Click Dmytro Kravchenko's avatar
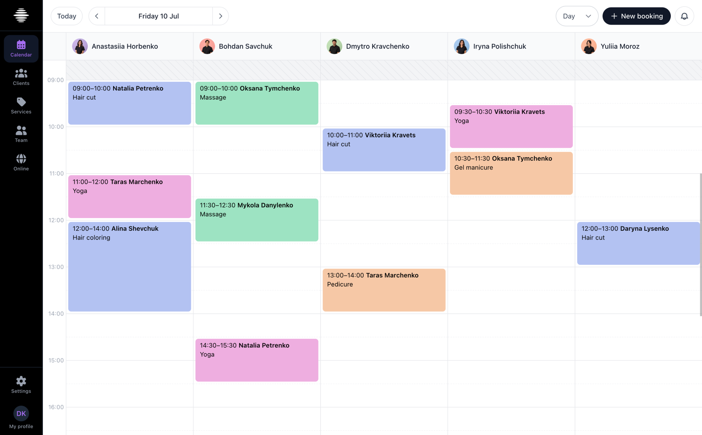702x435 pixels. [334, 46]
